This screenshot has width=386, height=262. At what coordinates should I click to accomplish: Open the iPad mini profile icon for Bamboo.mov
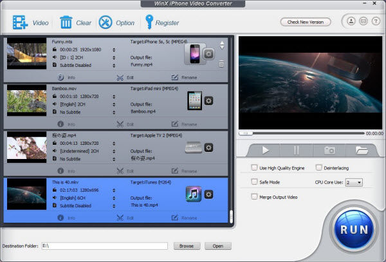click(x=194, y=100)
